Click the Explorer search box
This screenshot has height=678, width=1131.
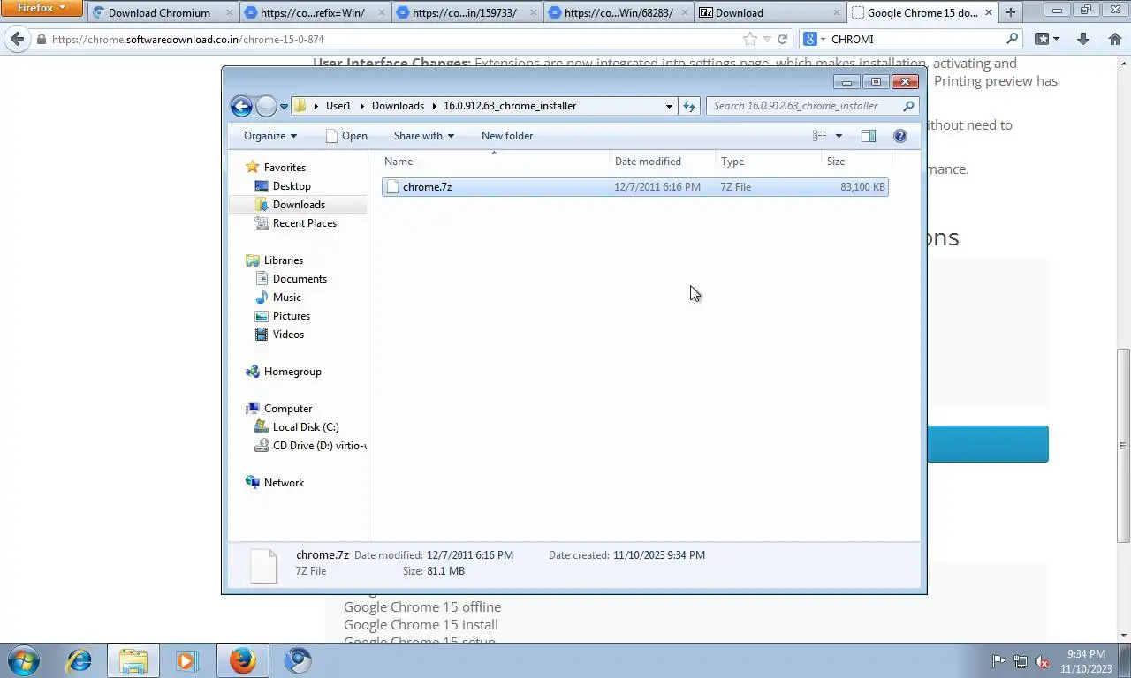click(812, 106)
